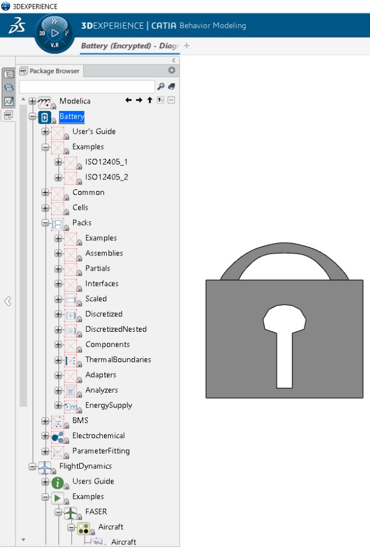This screenshot has height=552, width=370.
Task: Click the forward arrow in browser toolbar
Action: pos(139,100)
